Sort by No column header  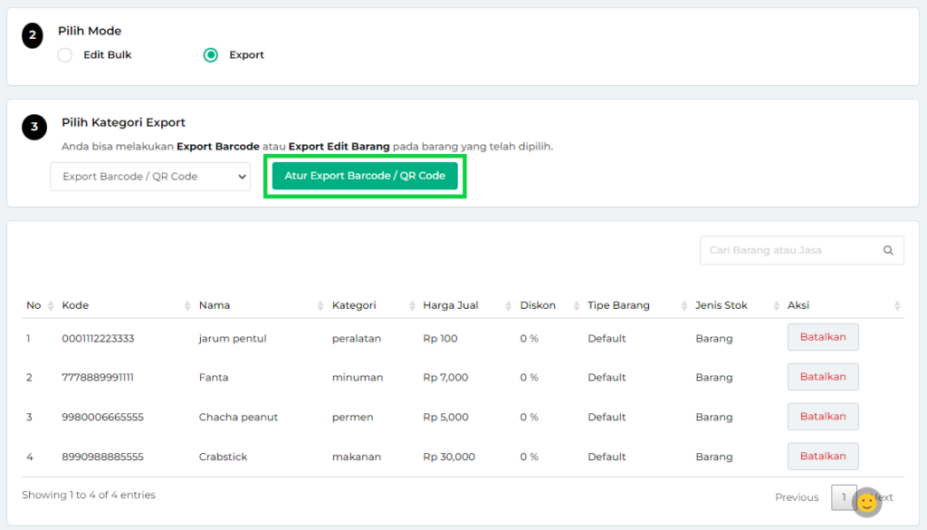34,305
